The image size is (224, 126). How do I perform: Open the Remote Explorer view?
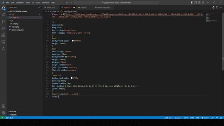click(x=3, y=42)
